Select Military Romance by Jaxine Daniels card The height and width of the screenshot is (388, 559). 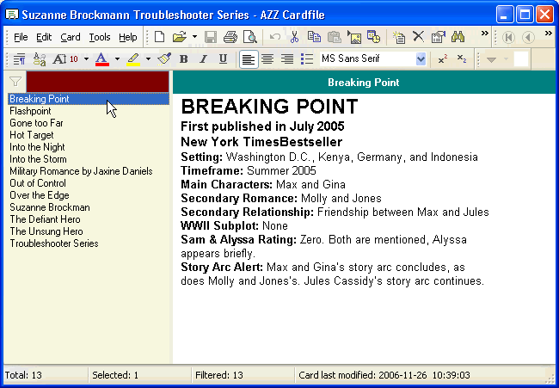tap(89, 171)
